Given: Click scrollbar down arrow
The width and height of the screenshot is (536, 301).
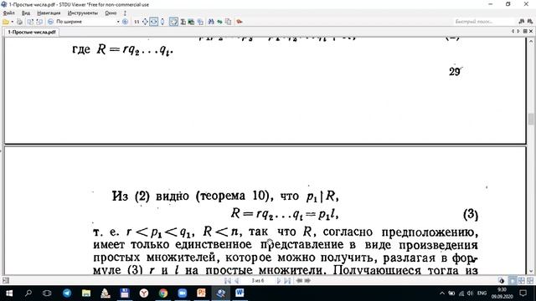Looking at the screenshot, I should 531,271.
